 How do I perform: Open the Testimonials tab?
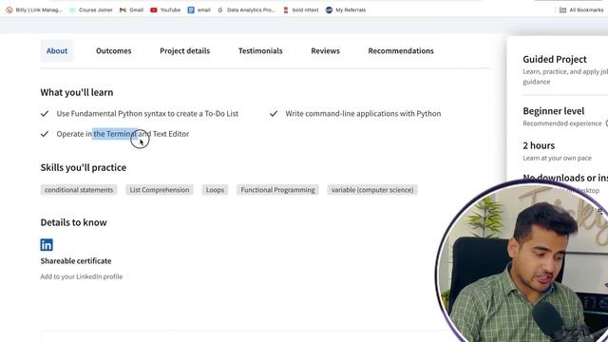tap(260, 50)
